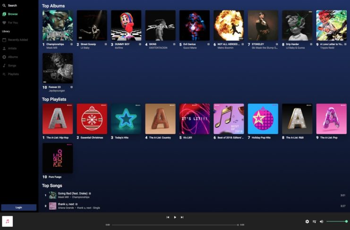Open the Search menu item

pos(12,5)
